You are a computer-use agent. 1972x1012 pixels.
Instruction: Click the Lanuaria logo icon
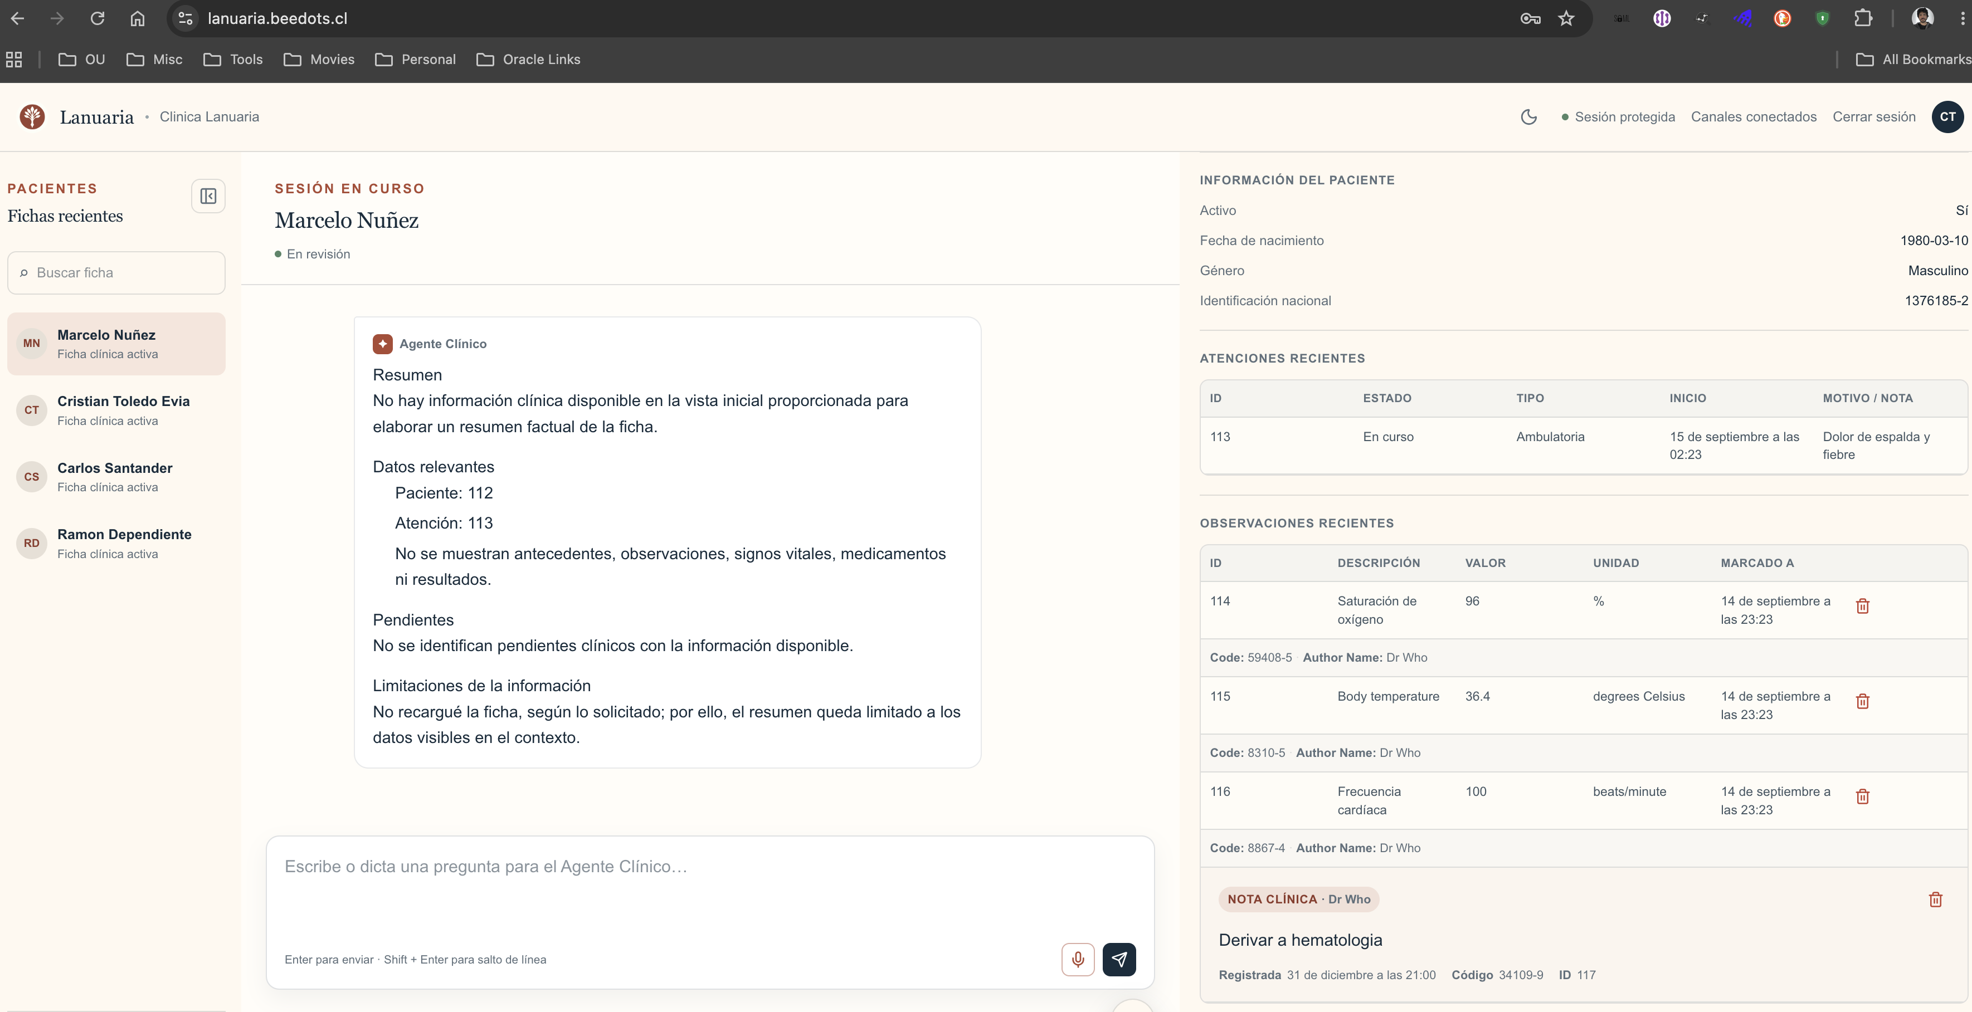(32, 117)
